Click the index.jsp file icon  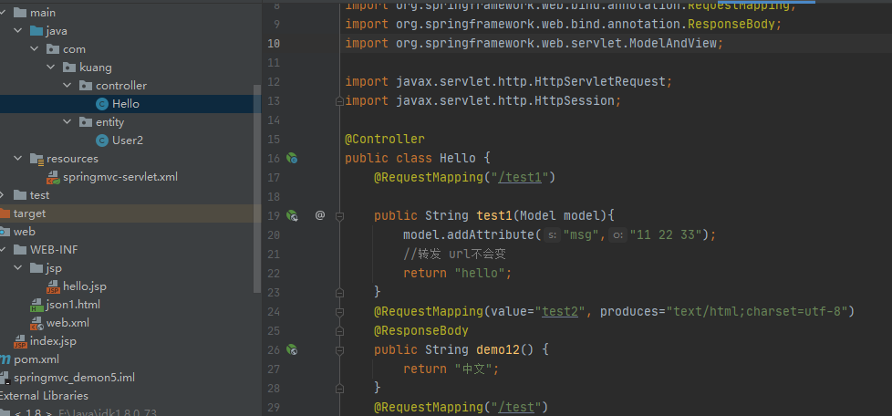click(x=20, y=341)
